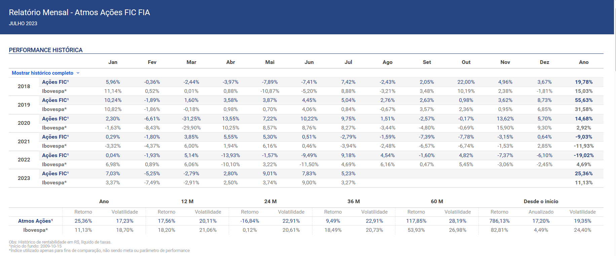Expand the chevron beside Mostrar histórico completo
The height and width of the screenshot is (256, 616).
[x=78, y=73]
